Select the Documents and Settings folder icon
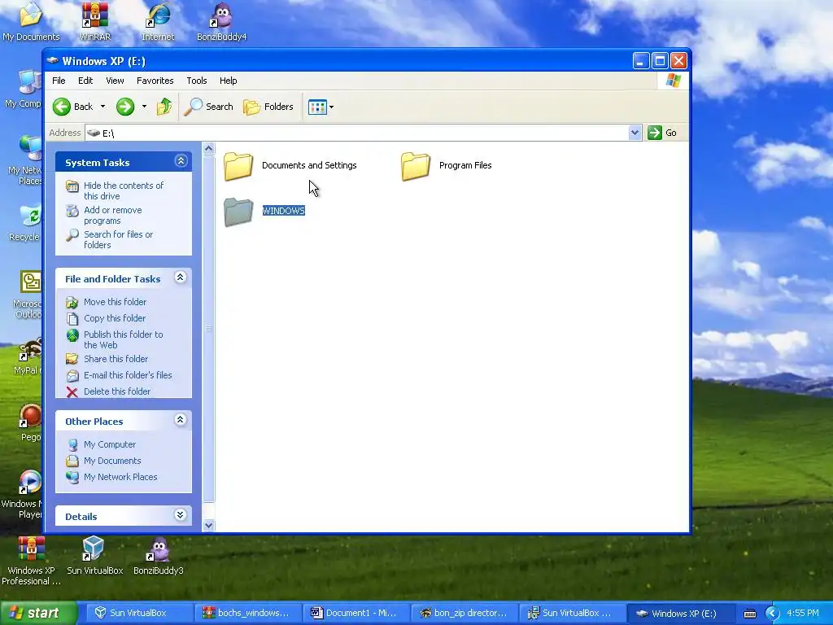The height and width of the screenshot is (625, 833). (238, 166)
